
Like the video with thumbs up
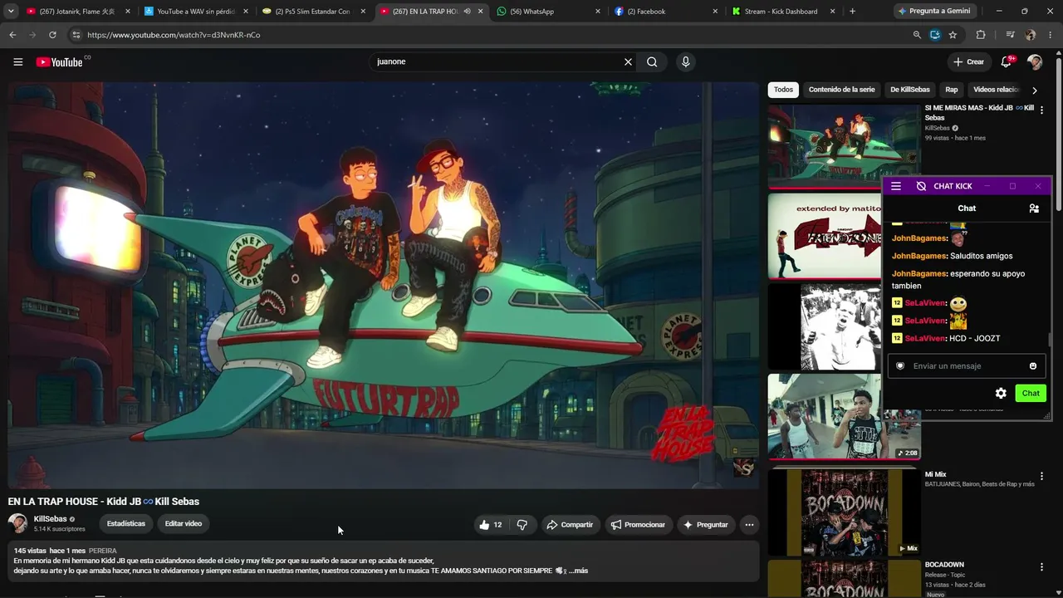[490, 525]
